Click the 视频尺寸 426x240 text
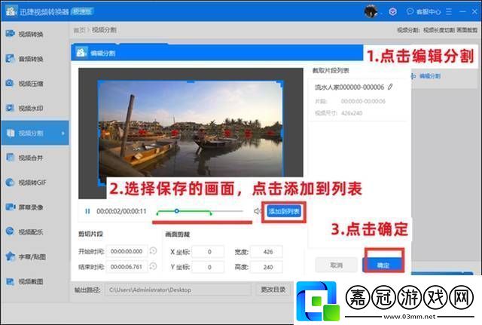Image resolution: width=482 pixels, height=325 pixels. pyautogui.click(x=338, y=113)
